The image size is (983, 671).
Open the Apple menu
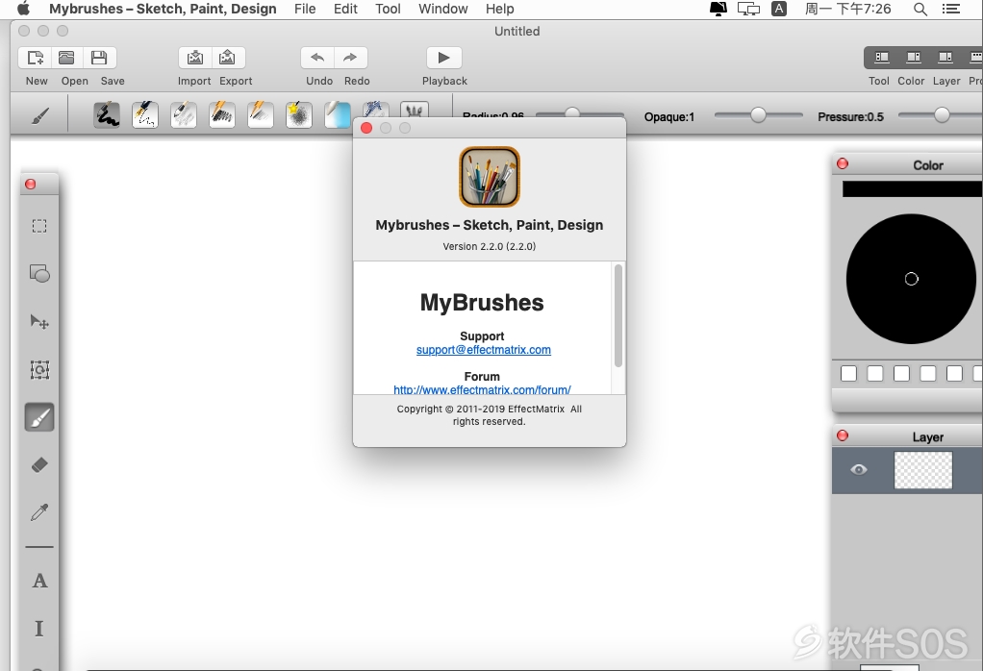click(23, 9)
